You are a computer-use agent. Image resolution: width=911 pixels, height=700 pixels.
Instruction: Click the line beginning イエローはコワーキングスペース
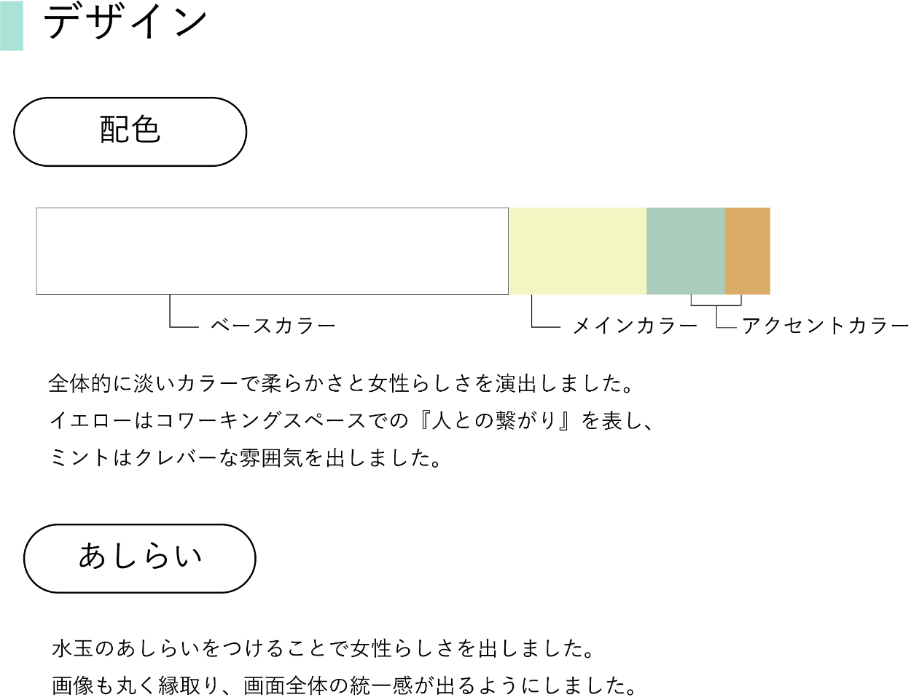[x=351, y=420]
